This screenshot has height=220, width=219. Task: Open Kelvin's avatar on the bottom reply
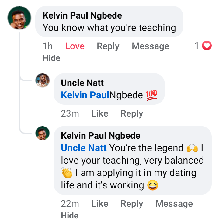pyautogui.click(x=43, y=133)
